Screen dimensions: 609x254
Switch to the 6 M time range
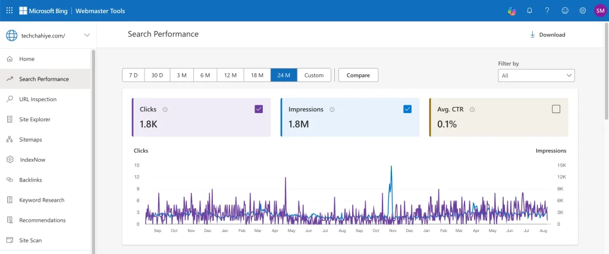[205, 75]
